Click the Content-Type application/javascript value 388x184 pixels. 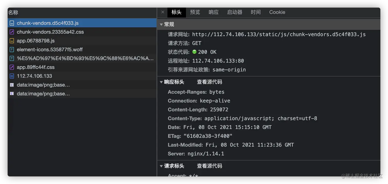pyautogui.click(x=261, y=119)
